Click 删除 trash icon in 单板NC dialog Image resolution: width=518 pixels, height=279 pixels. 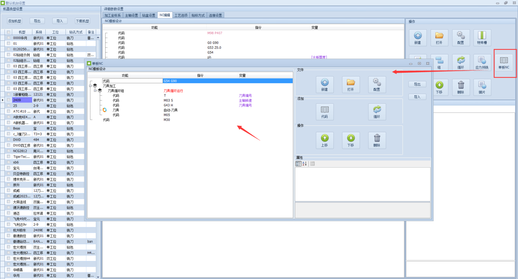tap(377, 140)
